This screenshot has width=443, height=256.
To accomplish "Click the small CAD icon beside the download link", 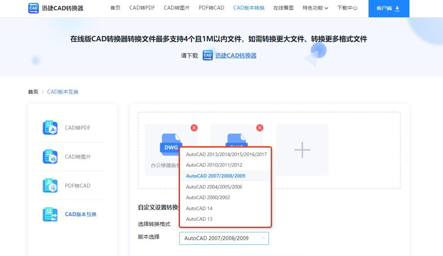I will click(x=208, y=55).
